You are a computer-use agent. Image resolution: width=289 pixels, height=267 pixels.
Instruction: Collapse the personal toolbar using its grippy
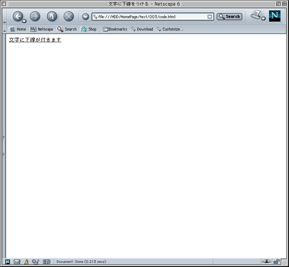click(x=4, y=29)
